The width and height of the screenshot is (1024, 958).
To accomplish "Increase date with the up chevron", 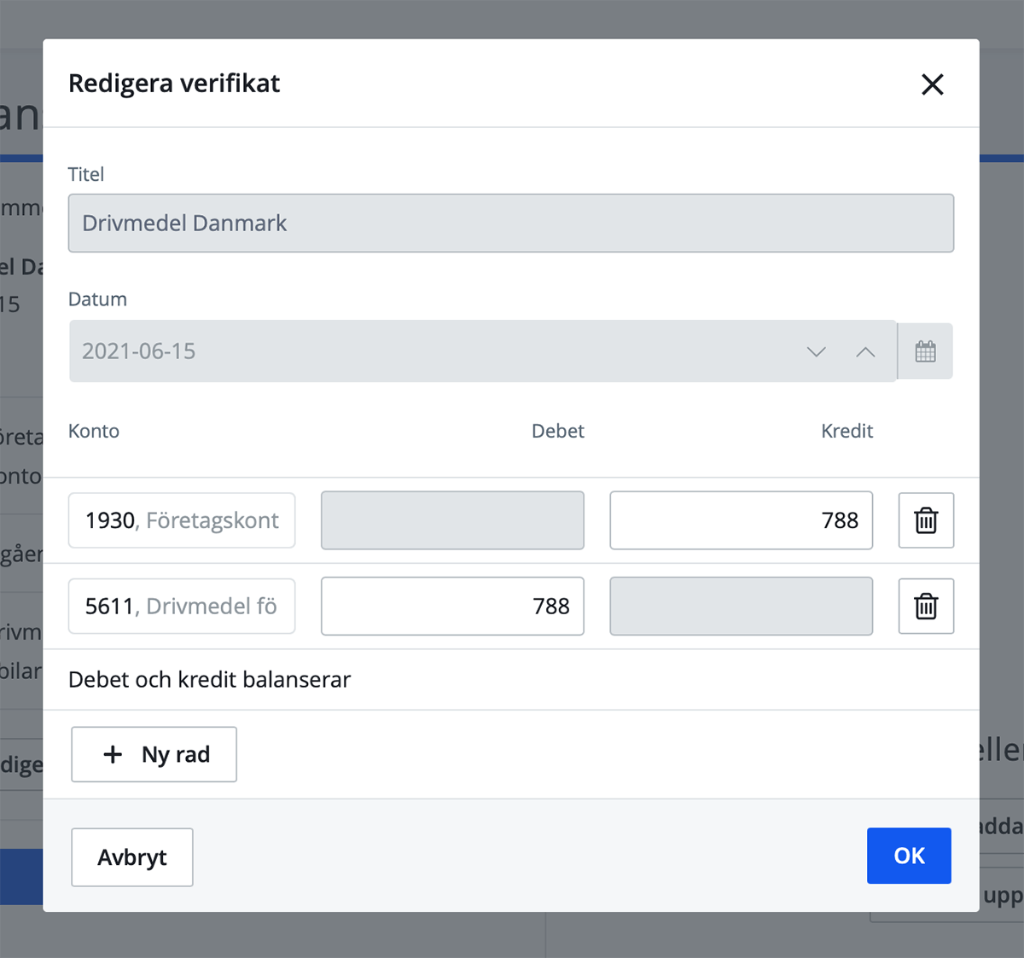I will click(x=865, y=351).
